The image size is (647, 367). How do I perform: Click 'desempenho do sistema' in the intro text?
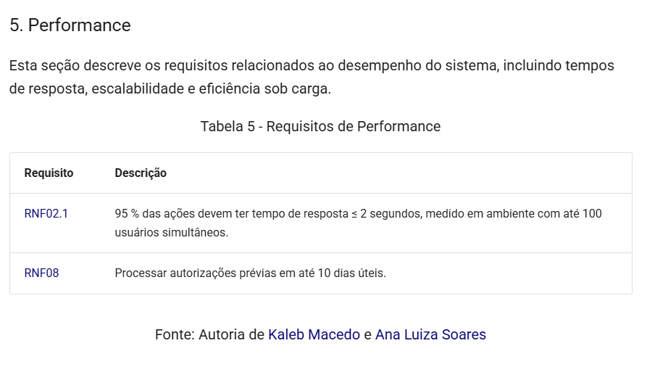[417, 66]
